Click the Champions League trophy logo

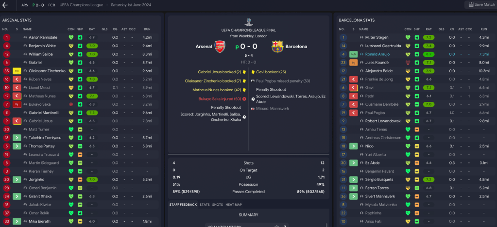[x=249, y=21]
